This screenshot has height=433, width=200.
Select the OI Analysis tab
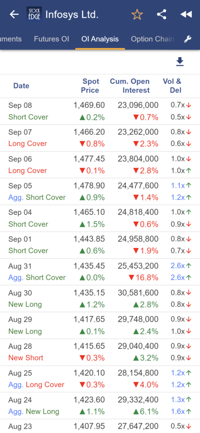tap(100, 39)
